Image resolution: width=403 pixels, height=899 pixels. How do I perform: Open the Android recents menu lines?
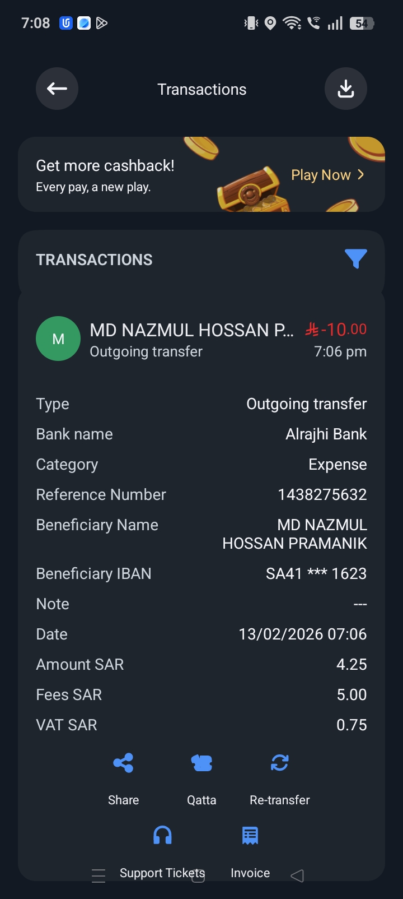point(99,875)
